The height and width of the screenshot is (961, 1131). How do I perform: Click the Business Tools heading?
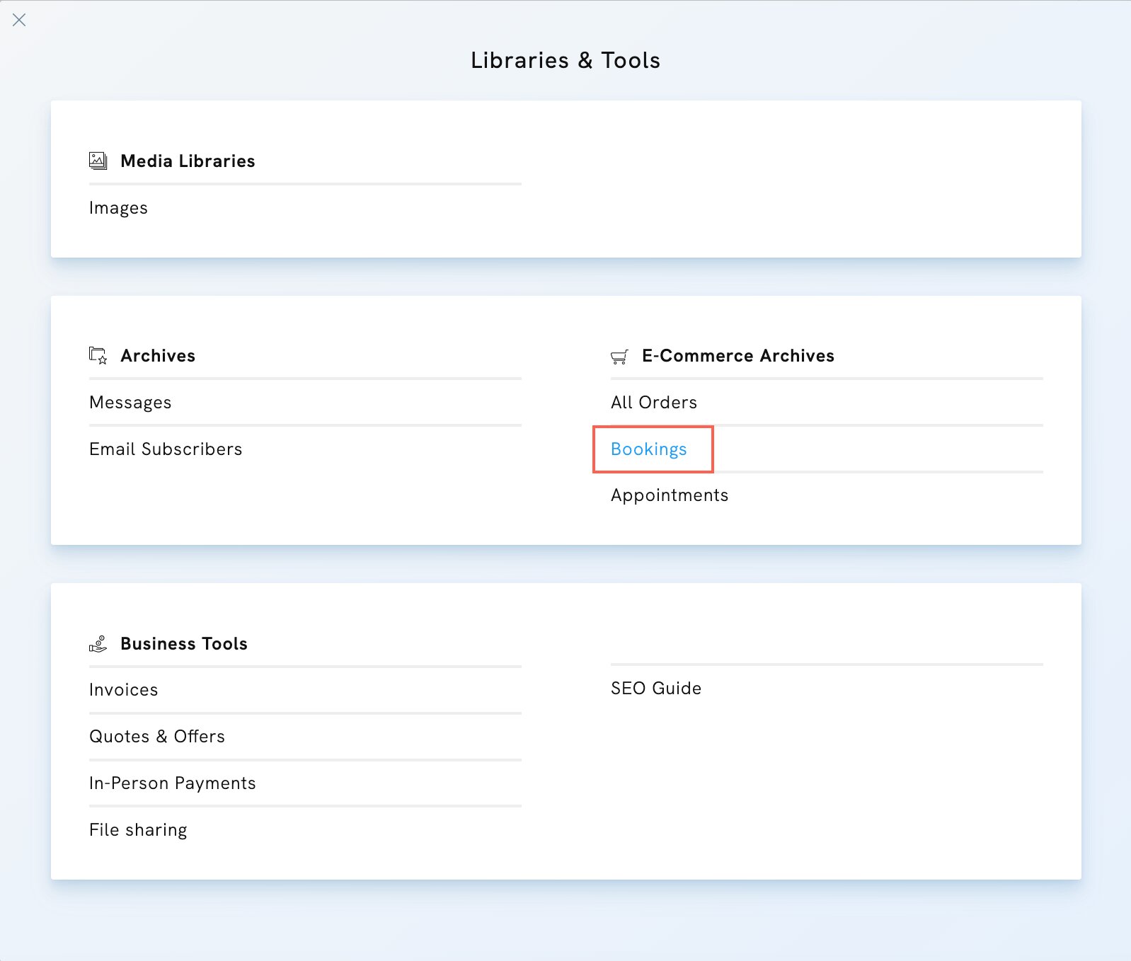184,644
